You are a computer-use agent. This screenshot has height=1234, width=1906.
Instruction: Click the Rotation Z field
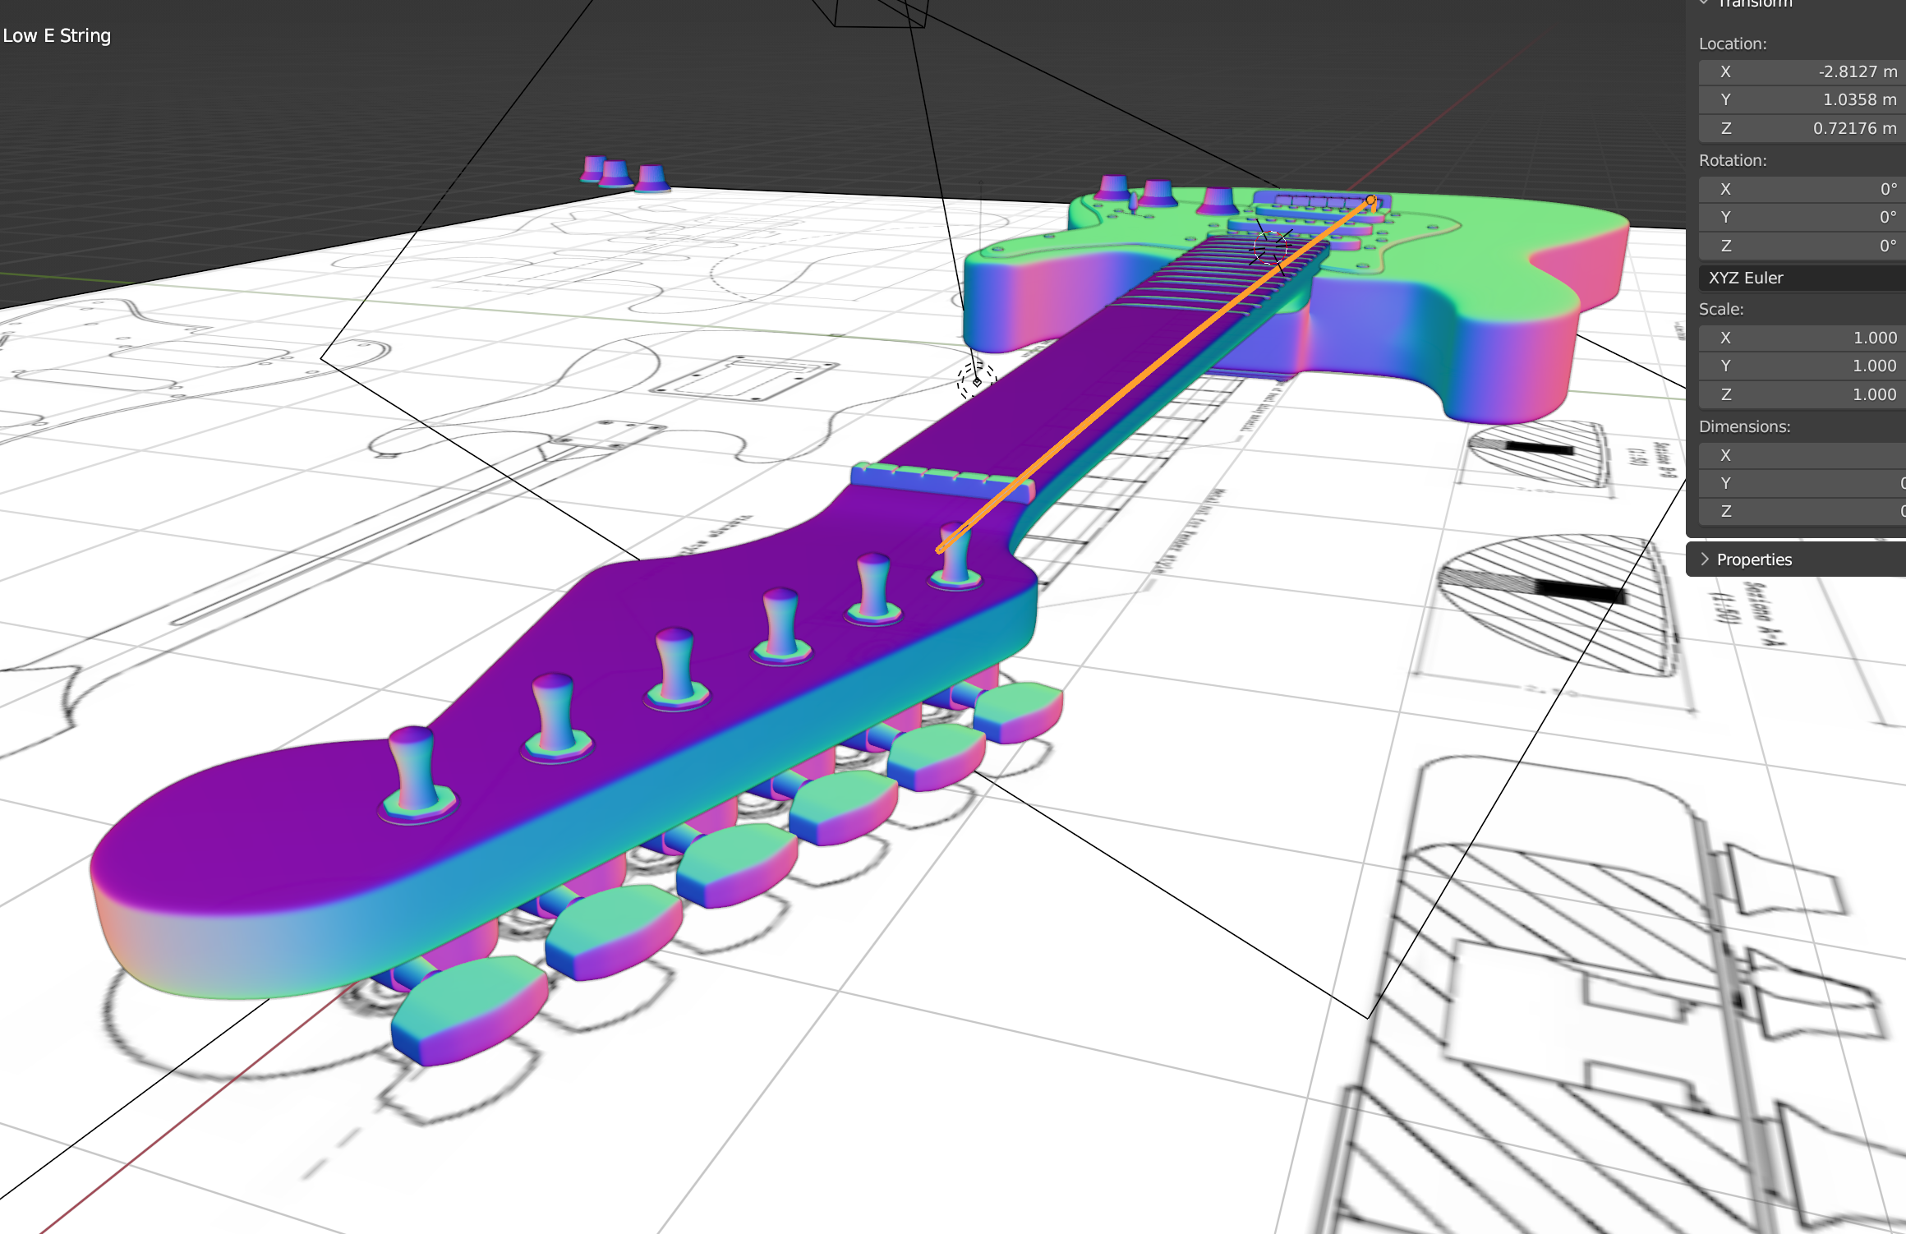(1801, 246)
